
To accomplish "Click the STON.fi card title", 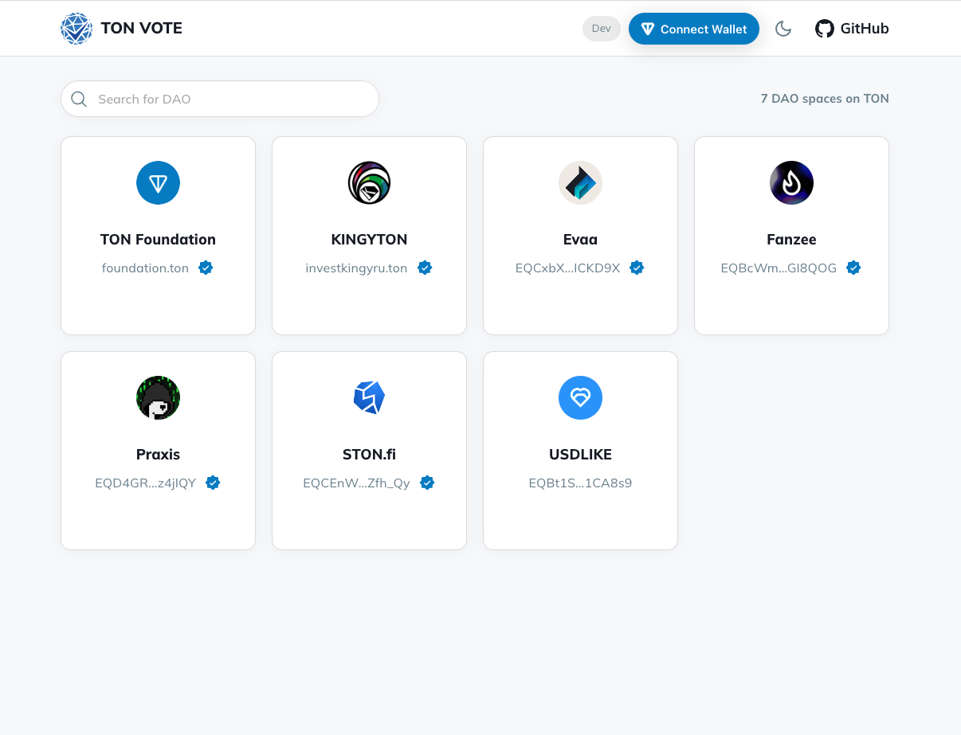I will pos(369,455).
